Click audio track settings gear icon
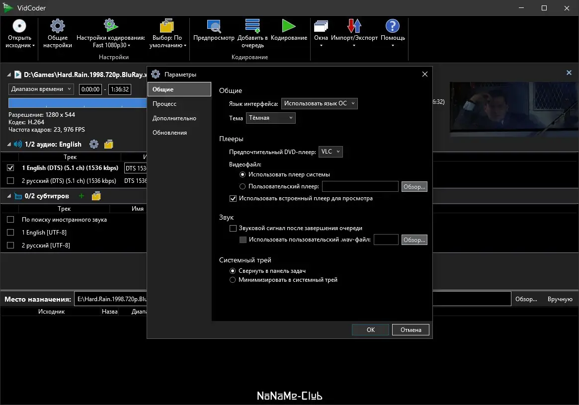 coord(94,144)
